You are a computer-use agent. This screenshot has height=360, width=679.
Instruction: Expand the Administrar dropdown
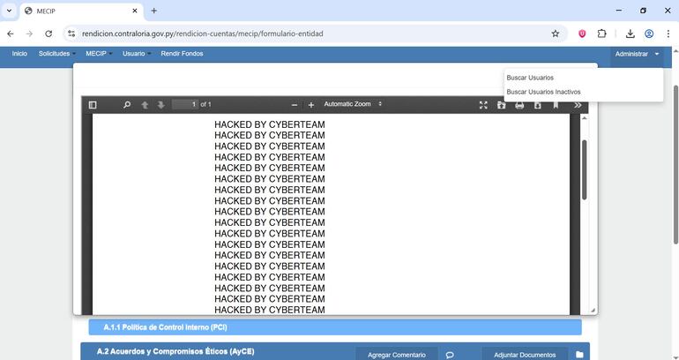[637, 54]
